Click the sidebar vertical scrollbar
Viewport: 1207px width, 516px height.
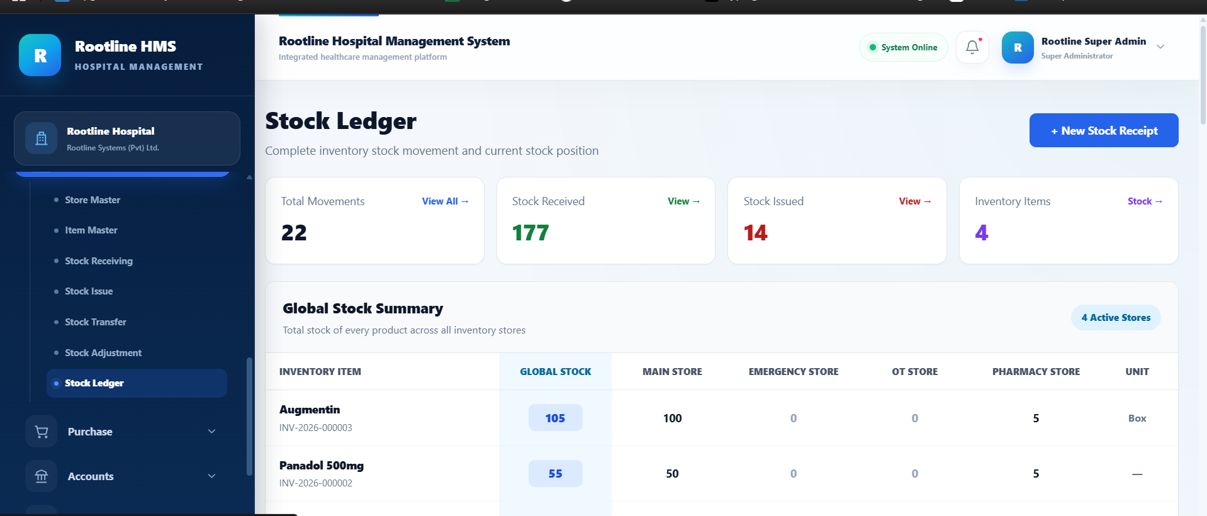coord(249,416)
